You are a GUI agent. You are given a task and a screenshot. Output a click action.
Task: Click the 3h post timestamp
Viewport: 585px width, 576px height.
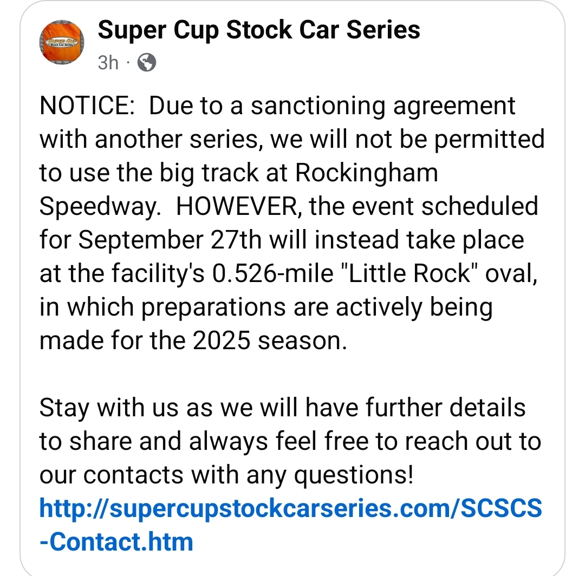pyautogui.click(x=108, y=63)
